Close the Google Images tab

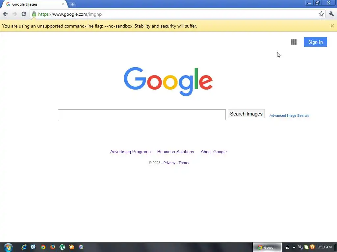coord(63,4)
